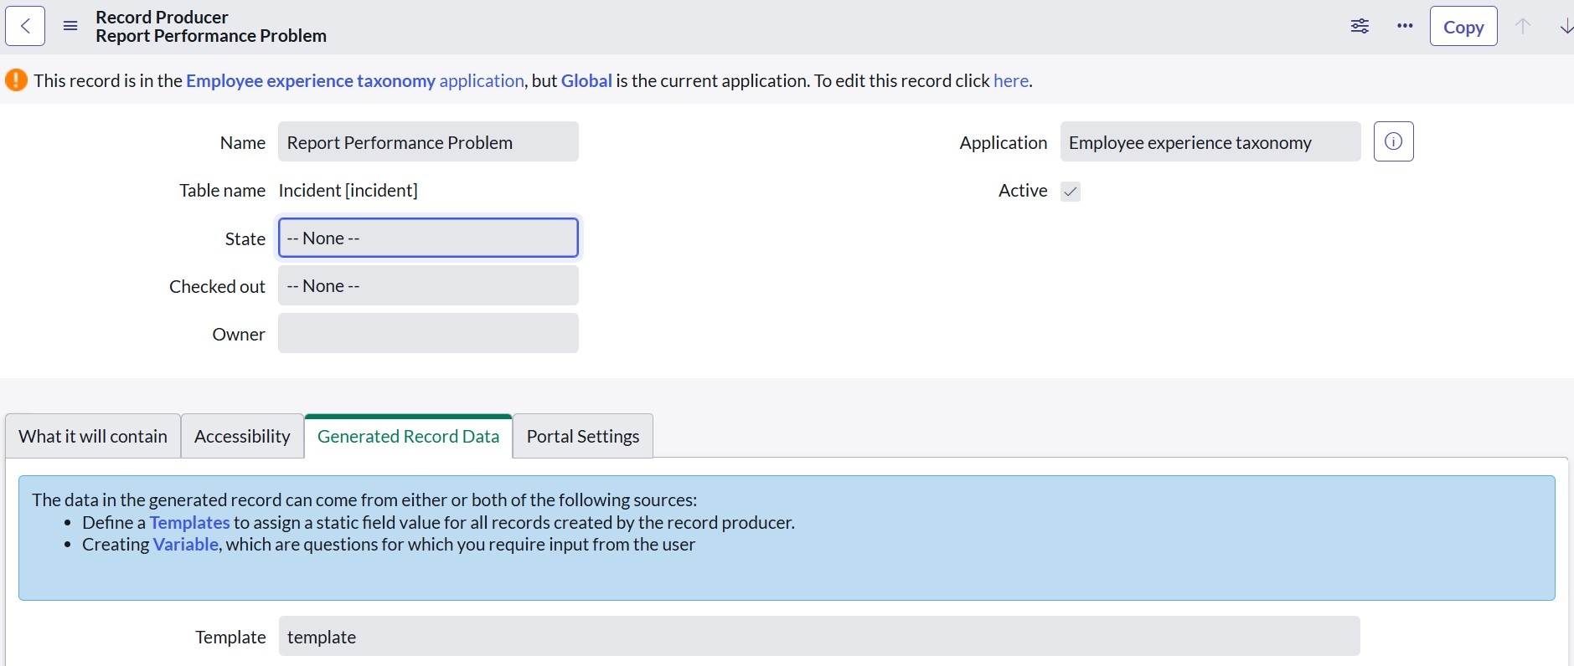Open the form context hamburger menu
This screenshot has height=666, width=1574.
pos(70,26)
